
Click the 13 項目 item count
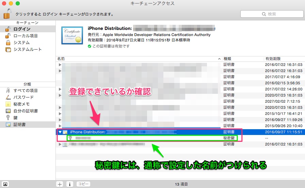pyautogui.click(x=181, y=184)
